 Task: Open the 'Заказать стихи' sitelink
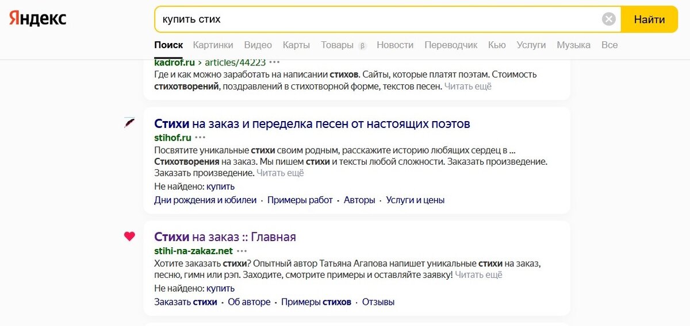186,302
